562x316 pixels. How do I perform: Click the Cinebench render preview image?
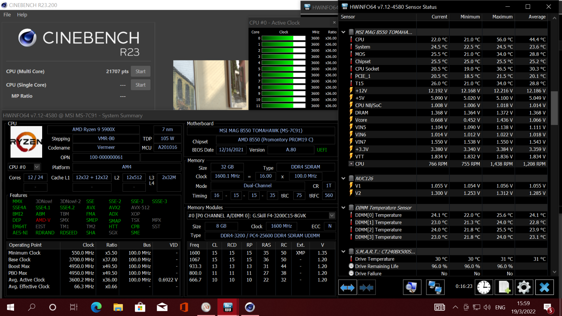[211, 85]
